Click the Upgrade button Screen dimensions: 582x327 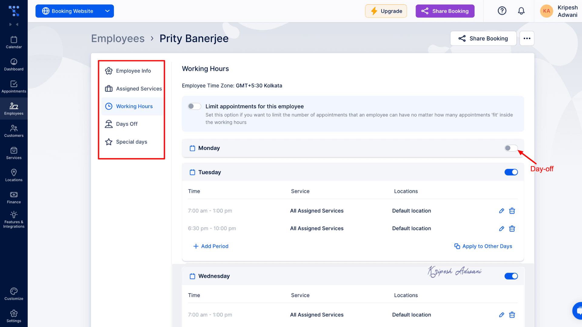point(386,11)
